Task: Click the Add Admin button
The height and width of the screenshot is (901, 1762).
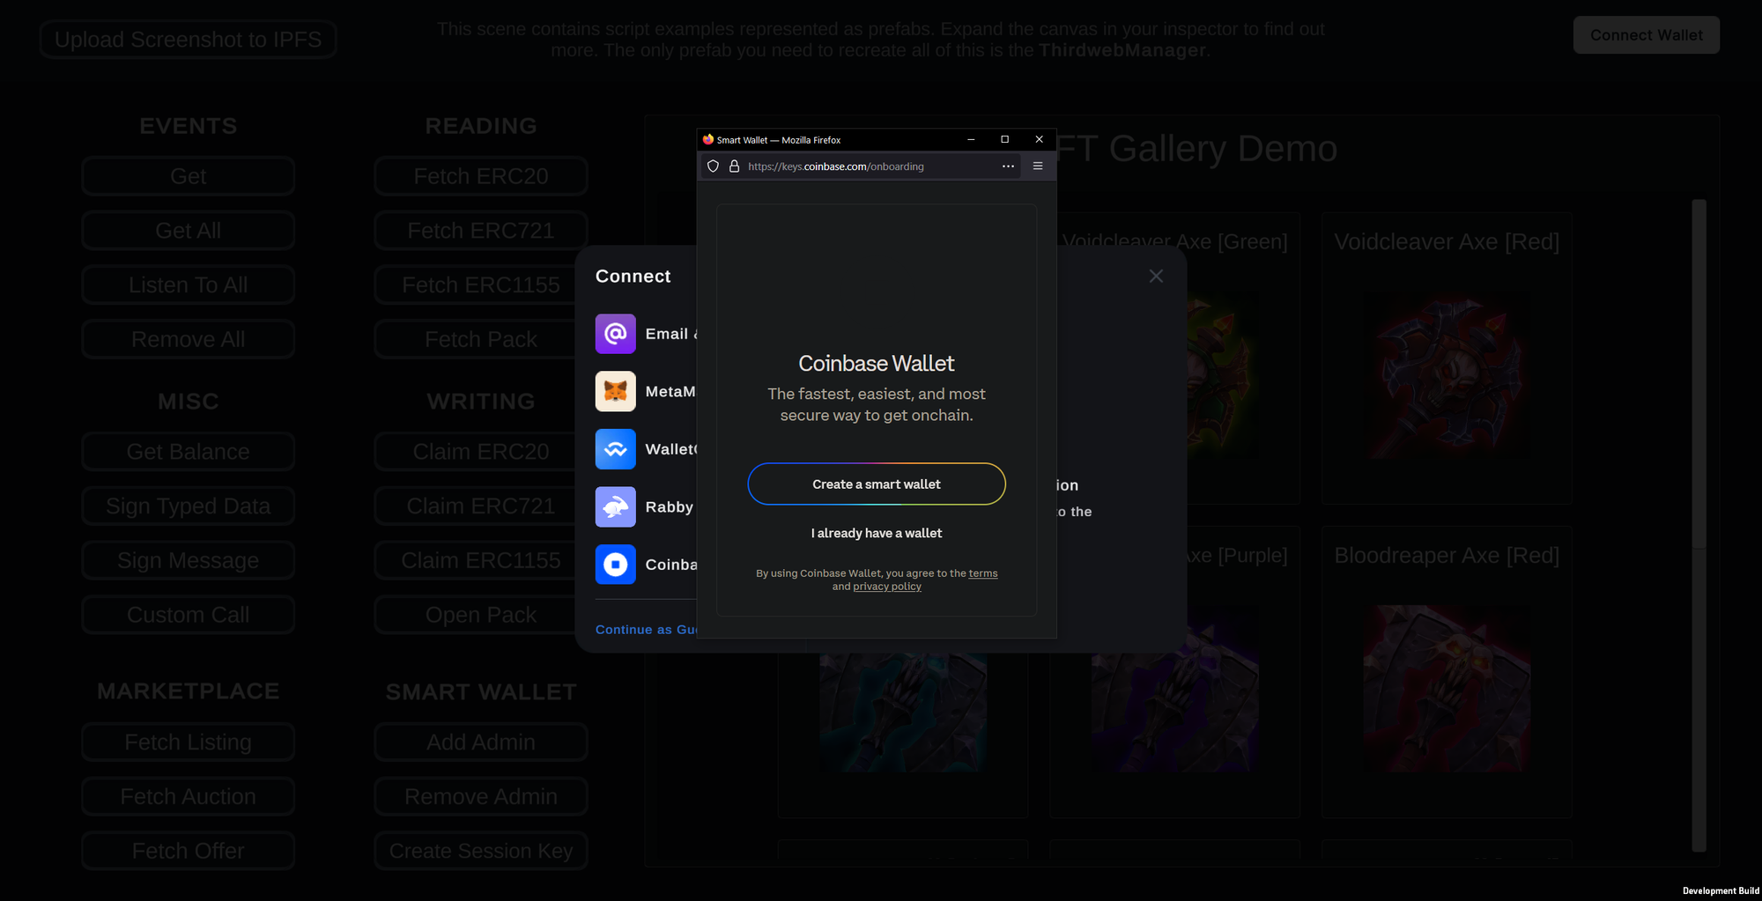Action: pos(481,742)
